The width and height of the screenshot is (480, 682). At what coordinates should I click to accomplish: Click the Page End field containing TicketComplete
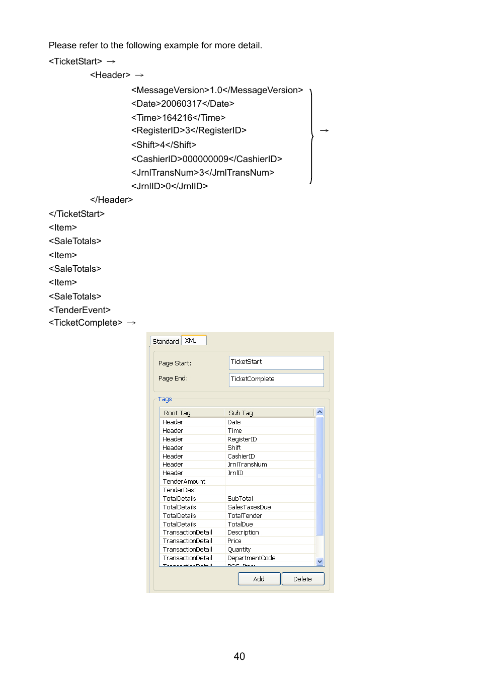[276, 380]
